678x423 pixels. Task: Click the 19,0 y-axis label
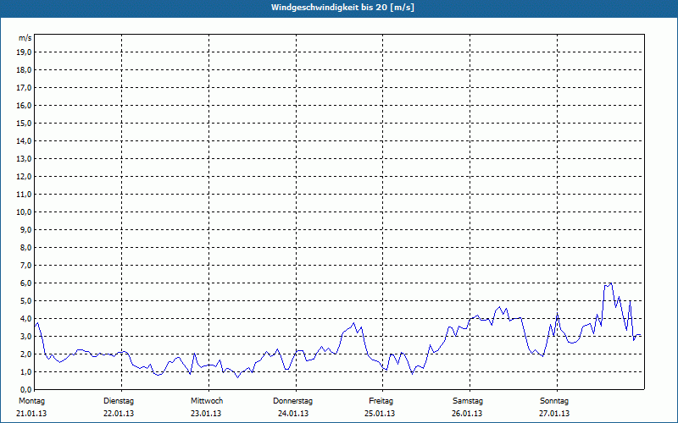24,52
